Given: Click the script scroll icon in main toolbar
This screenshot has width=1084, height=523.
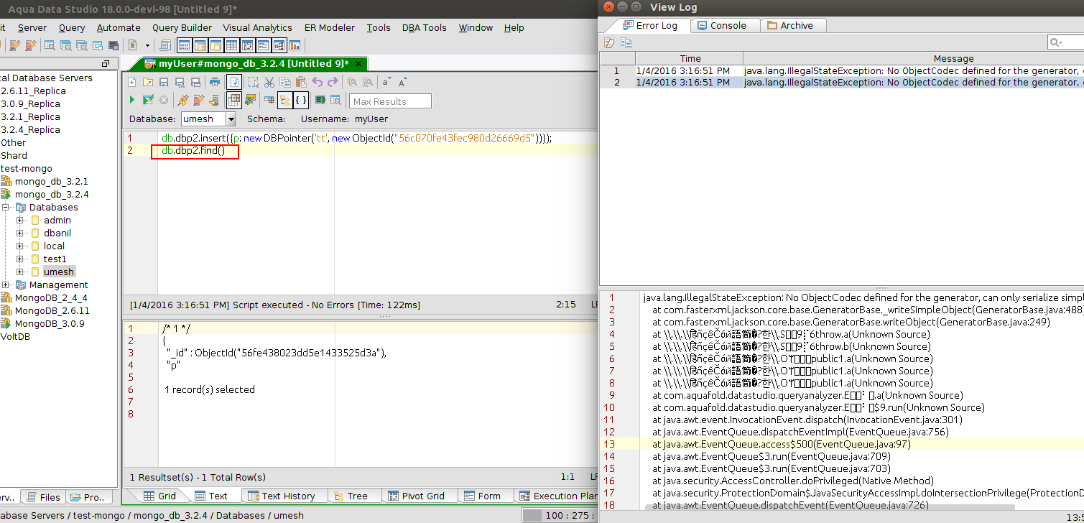Looking at the screenshot, I should coord(165,45).
